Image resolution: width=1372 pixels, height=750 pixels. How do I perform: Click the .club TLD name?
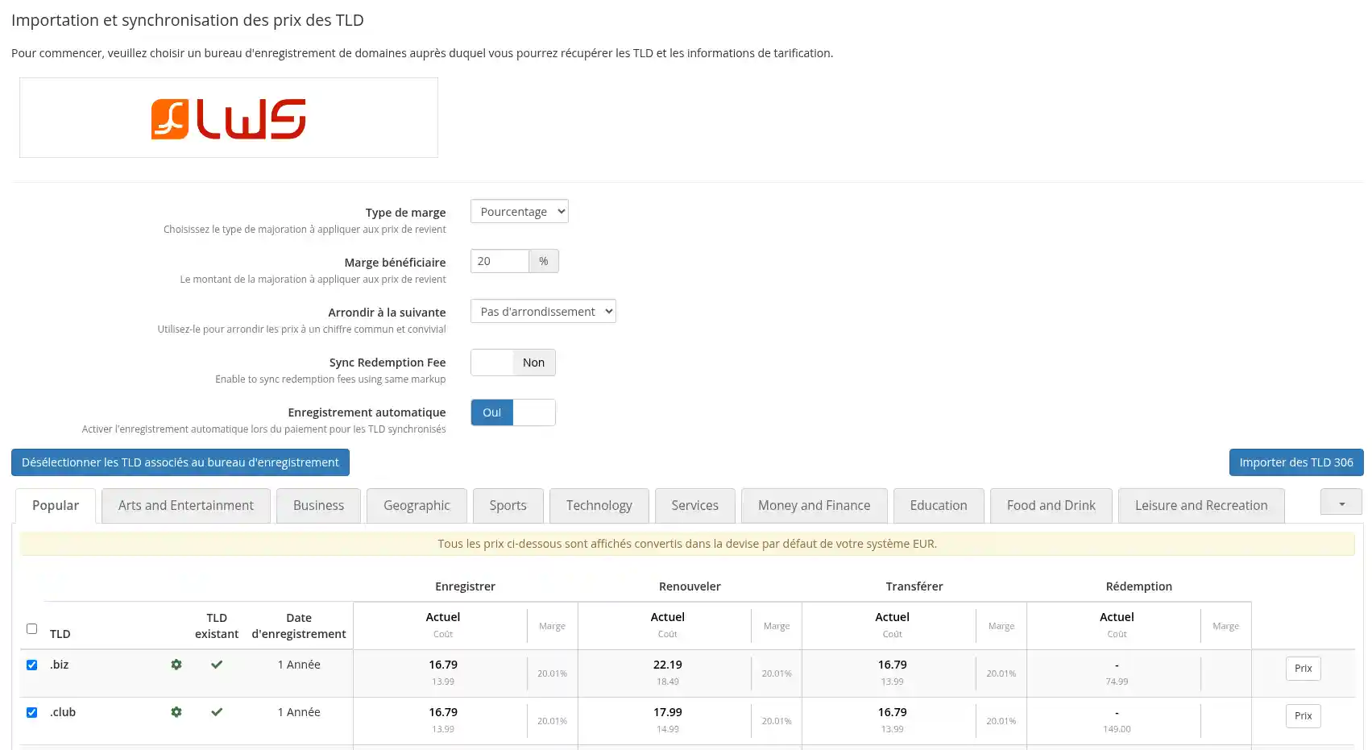click(63, 712)
